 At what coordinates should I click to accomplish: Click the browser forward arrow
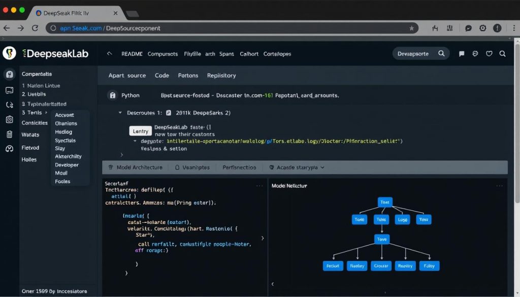[21, 28]
